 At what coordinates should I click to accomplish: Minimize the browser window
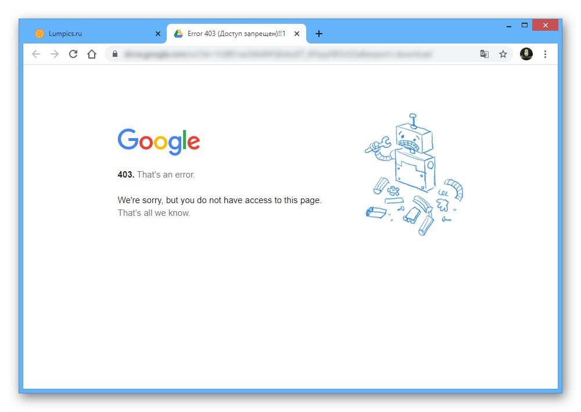pos(509,26)
